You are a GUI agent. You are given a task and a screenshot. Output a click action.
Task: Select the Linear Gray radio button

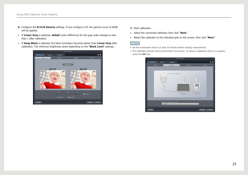click(58, 97)
